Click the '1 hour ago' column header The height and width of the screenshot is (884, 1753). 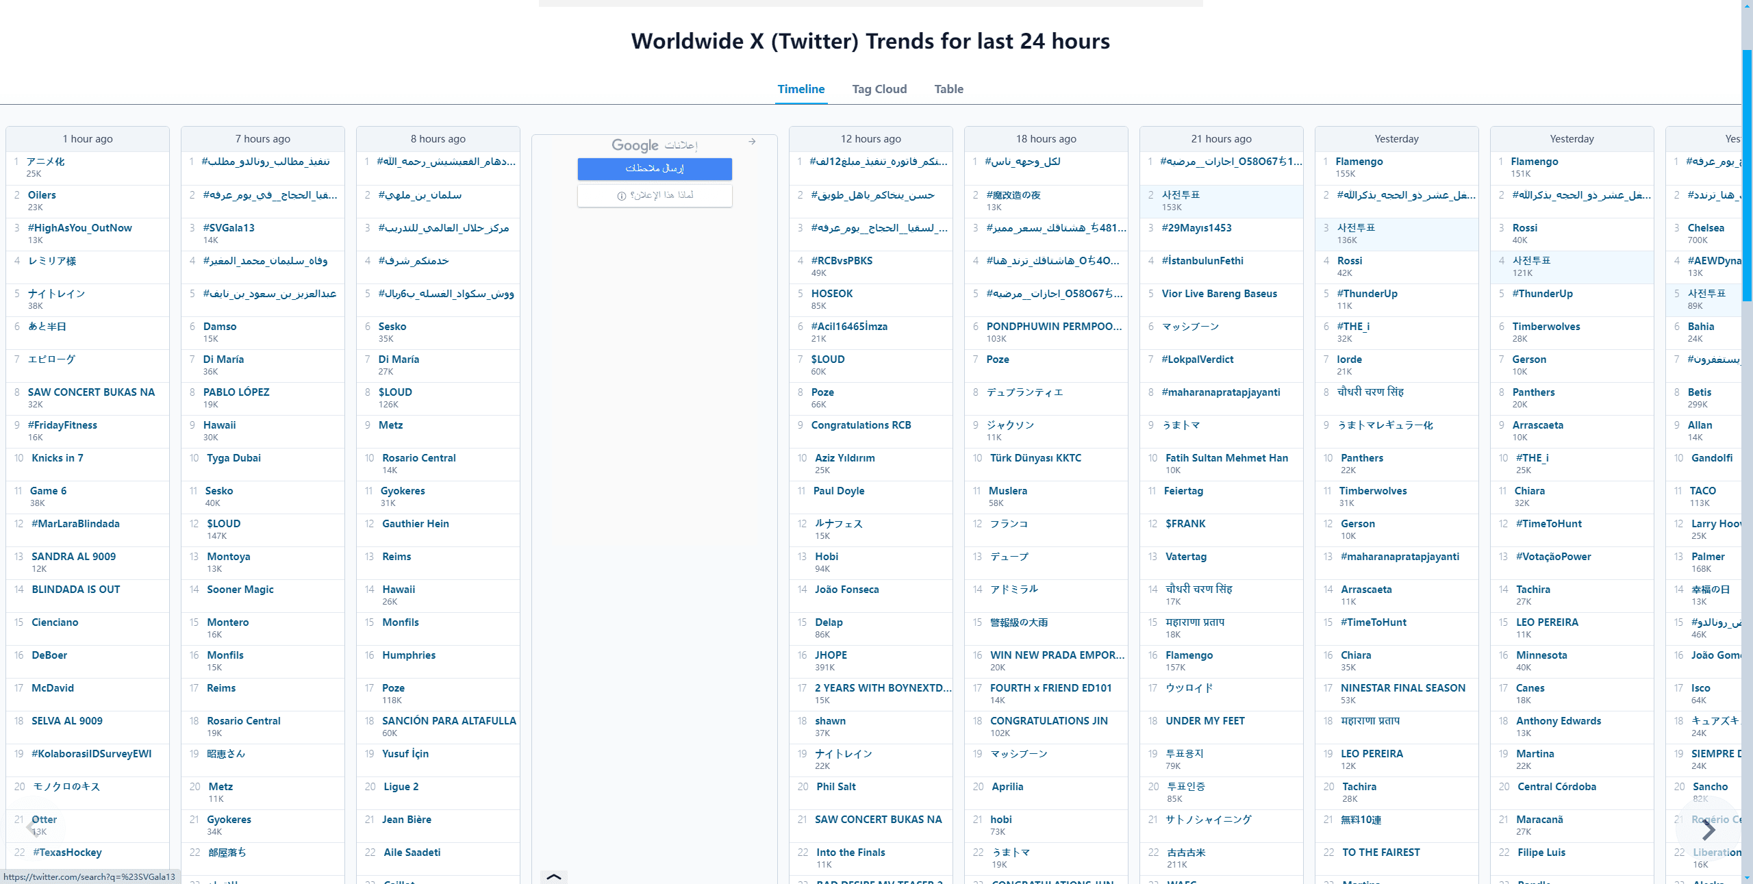pos(88,139)
